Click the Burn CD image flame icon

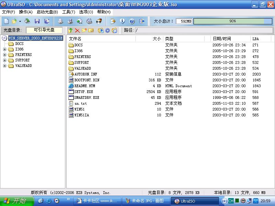tap(99, 21)
